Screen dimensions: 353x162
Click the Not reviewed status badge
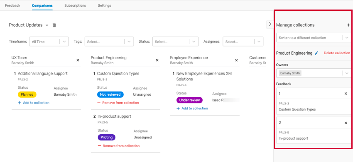click(110, 94)
